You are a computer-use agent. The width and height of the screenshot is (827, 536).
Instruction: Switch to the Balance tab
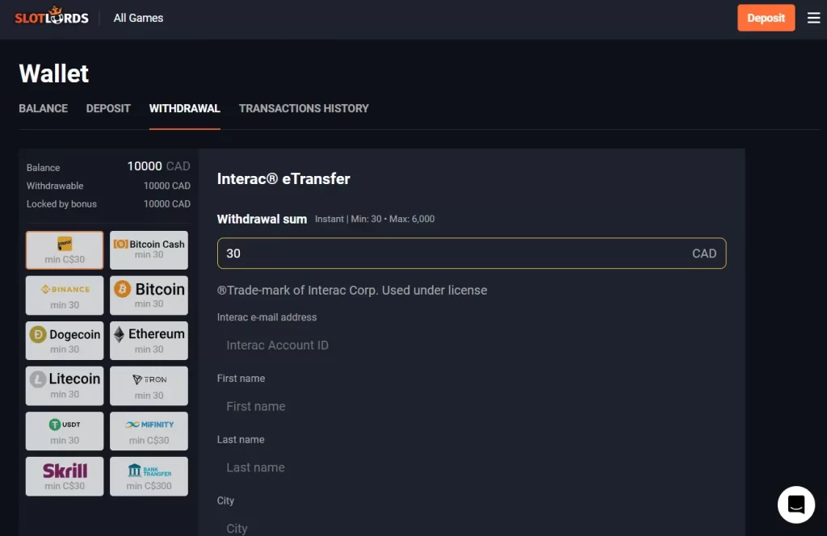(44, 108)
